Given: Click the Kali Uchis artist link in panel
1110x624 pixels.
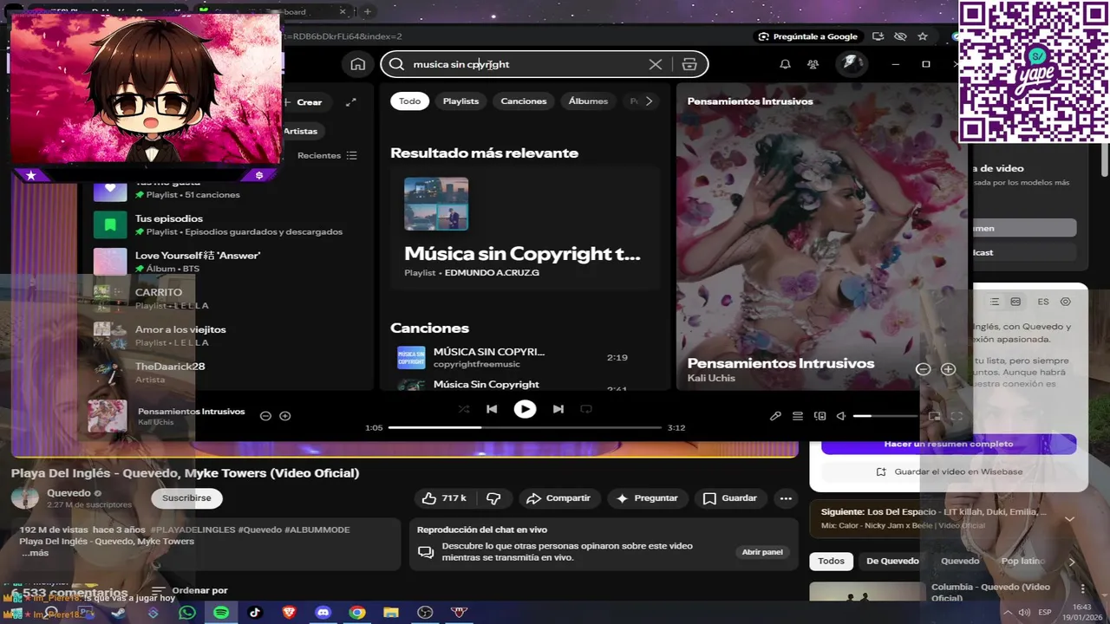Looking at the screenshot, I should [x=711, y=378].
